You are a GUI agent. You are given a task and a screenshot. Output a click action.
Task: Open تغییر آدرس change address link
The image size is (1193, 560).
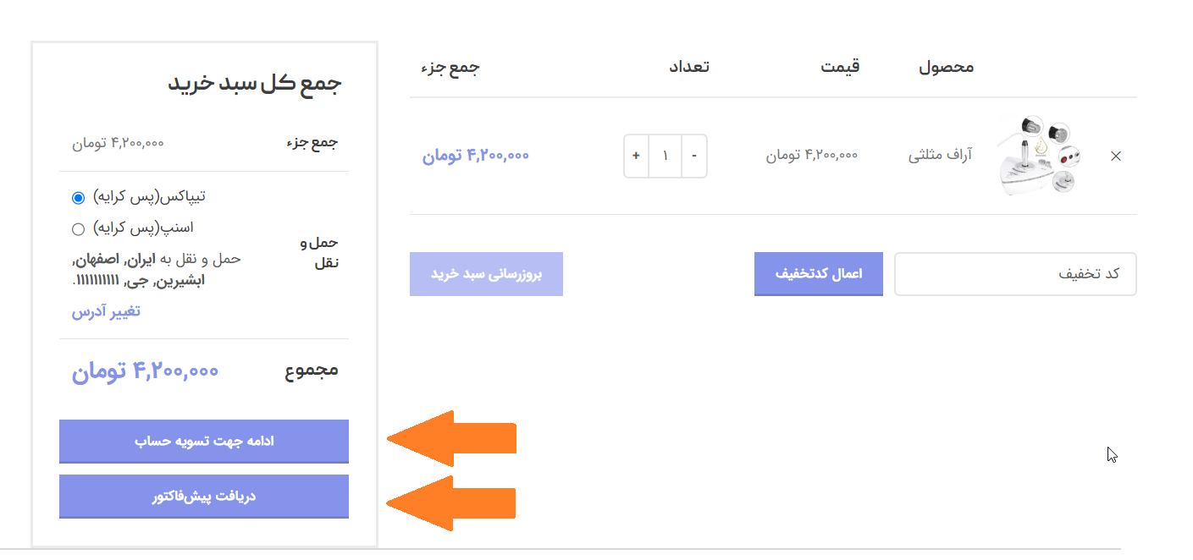(106, 312)
